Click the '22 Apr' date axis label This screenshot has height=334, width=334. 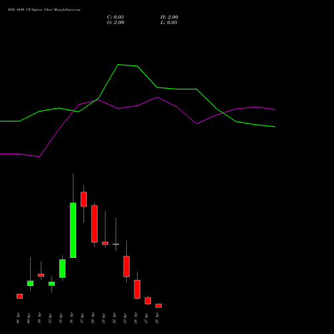(x=114, y=318)
